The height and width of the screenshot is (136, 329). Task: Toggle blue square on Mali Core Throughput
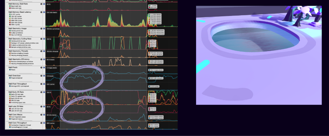pyautogui.click(x=44, y=123)
